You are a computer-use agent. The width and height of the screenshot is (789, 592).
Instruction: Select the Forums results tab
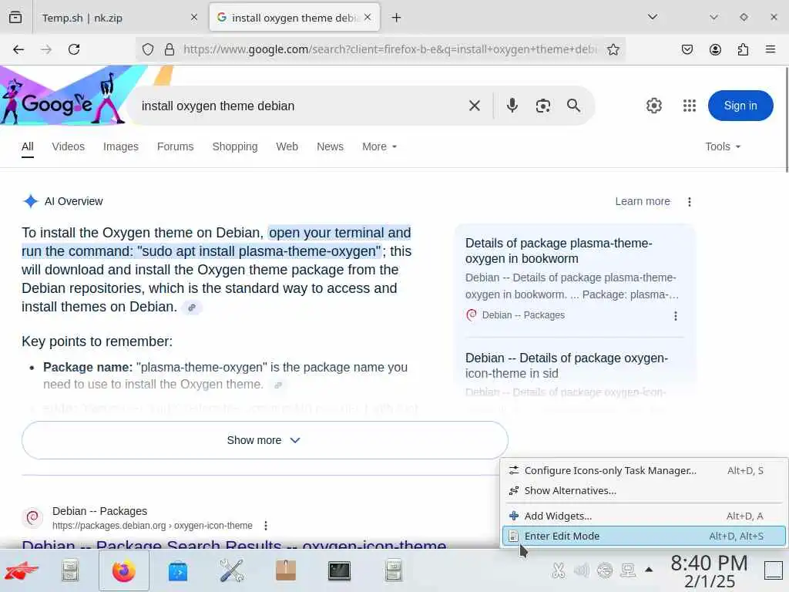tap(175, 146)
